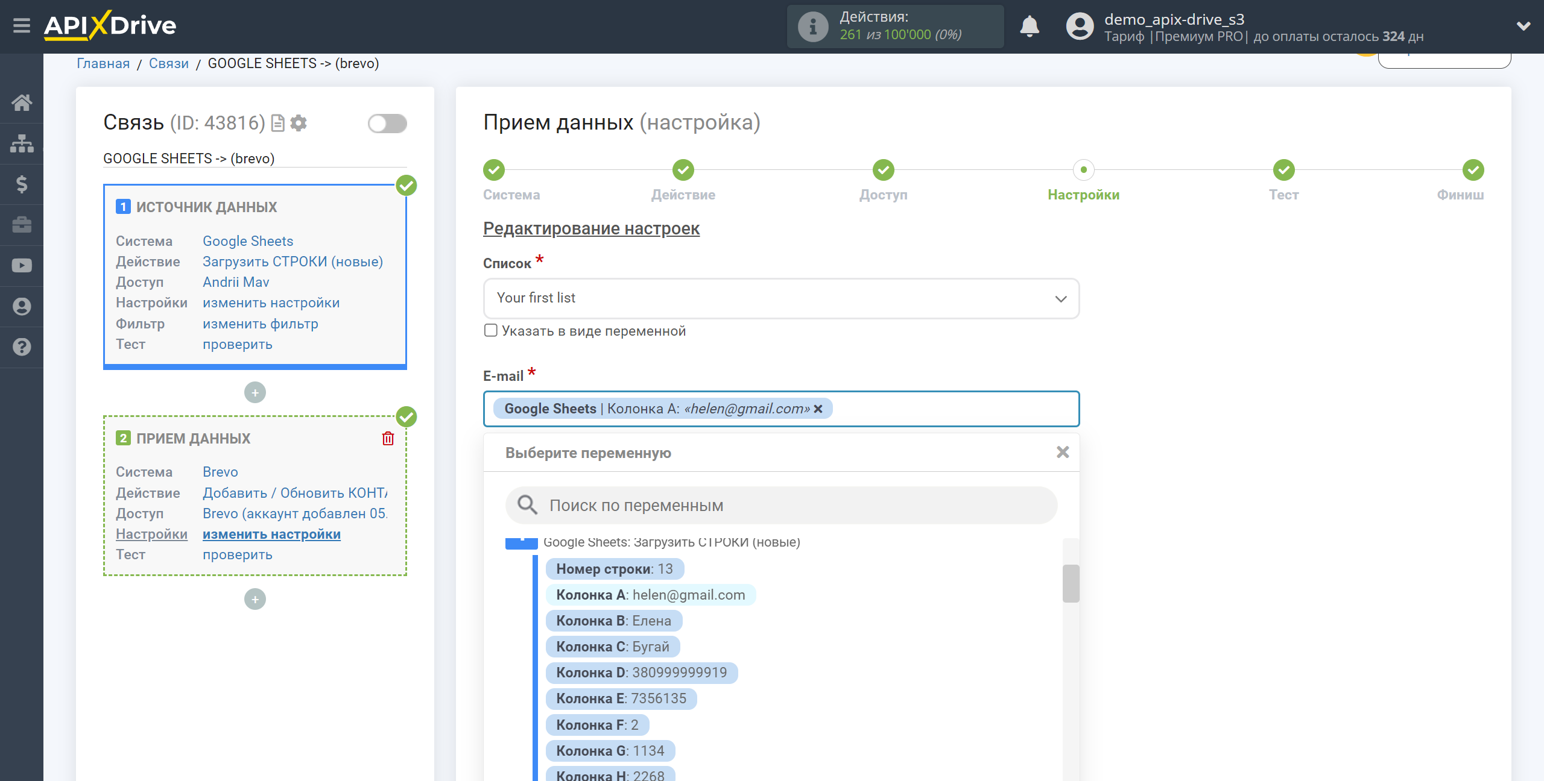The width and height of the screenshot is (1544, 781).
Task: Open billing dollar icon in sidebar
Action: pos(22,184)
